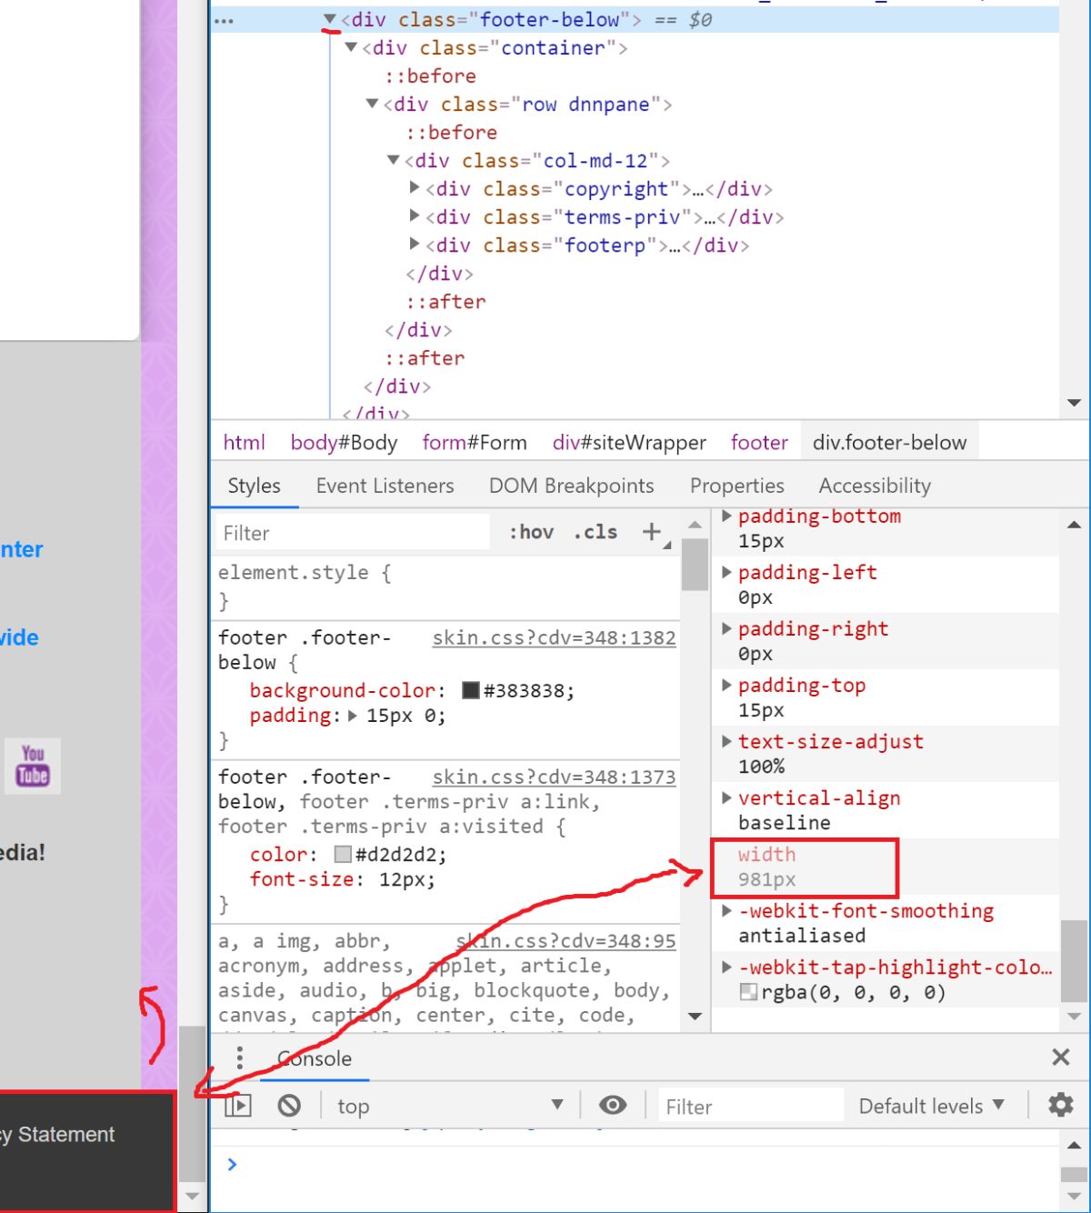
Task: Click the width computed property
Action: (x=766, y=867)
